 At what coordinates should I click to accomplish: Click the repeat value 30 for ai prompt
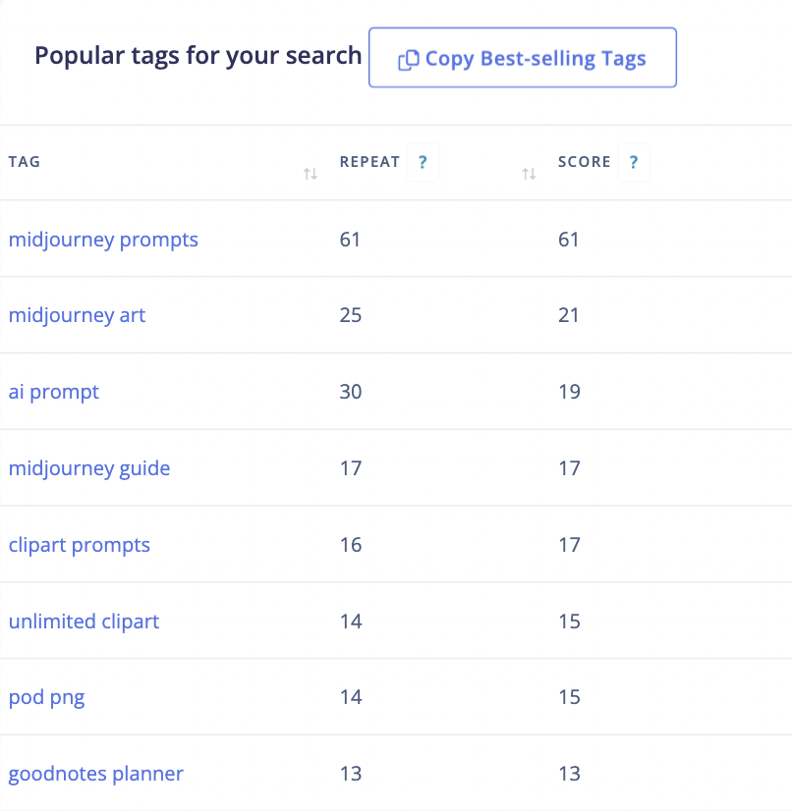click(351, 392)
